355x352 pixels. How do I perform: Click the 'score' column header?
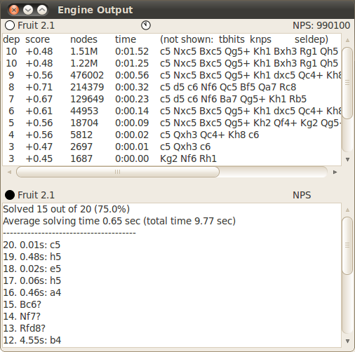click(37, 39)
